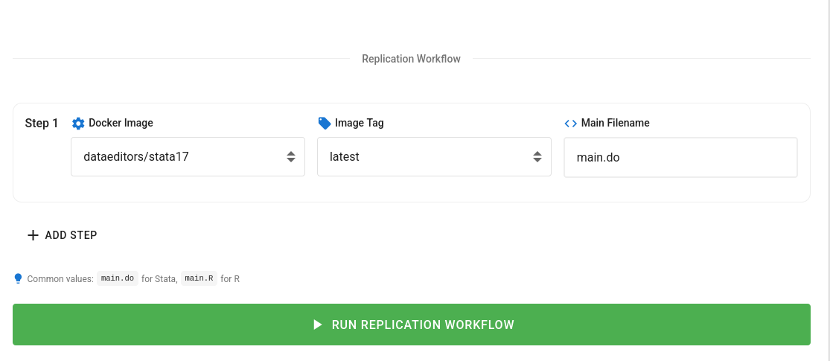Click the Docker Image field label
This screenshot has height=361, width=830.
[121, 123]
